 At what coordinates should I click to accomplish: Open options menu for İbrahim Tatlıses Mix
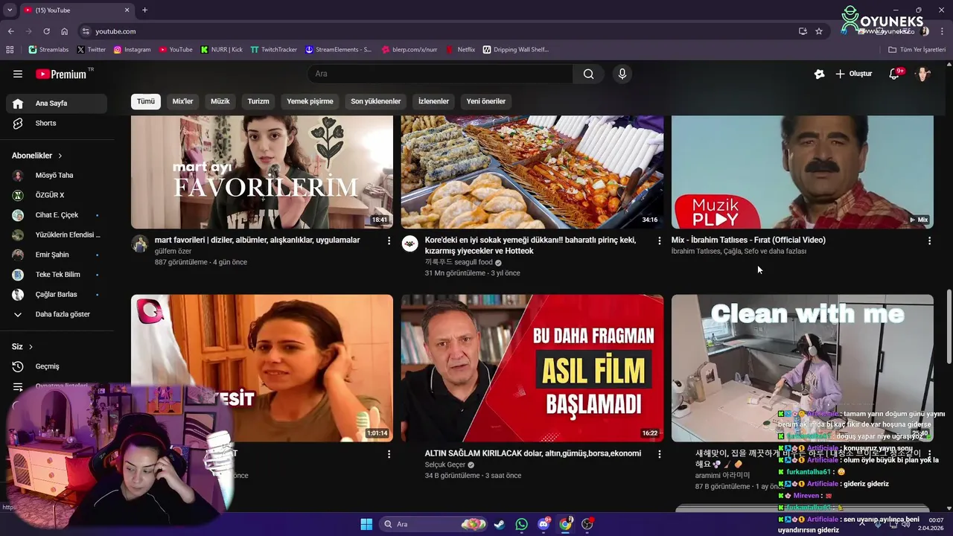pyautogui.click(x=929, y=241)
